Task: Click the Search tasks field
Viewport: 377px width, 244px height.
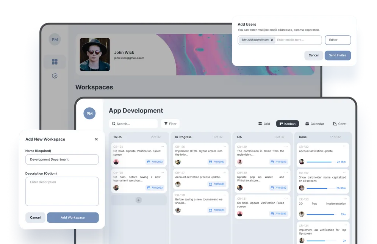Action: (x=133, y=124)
